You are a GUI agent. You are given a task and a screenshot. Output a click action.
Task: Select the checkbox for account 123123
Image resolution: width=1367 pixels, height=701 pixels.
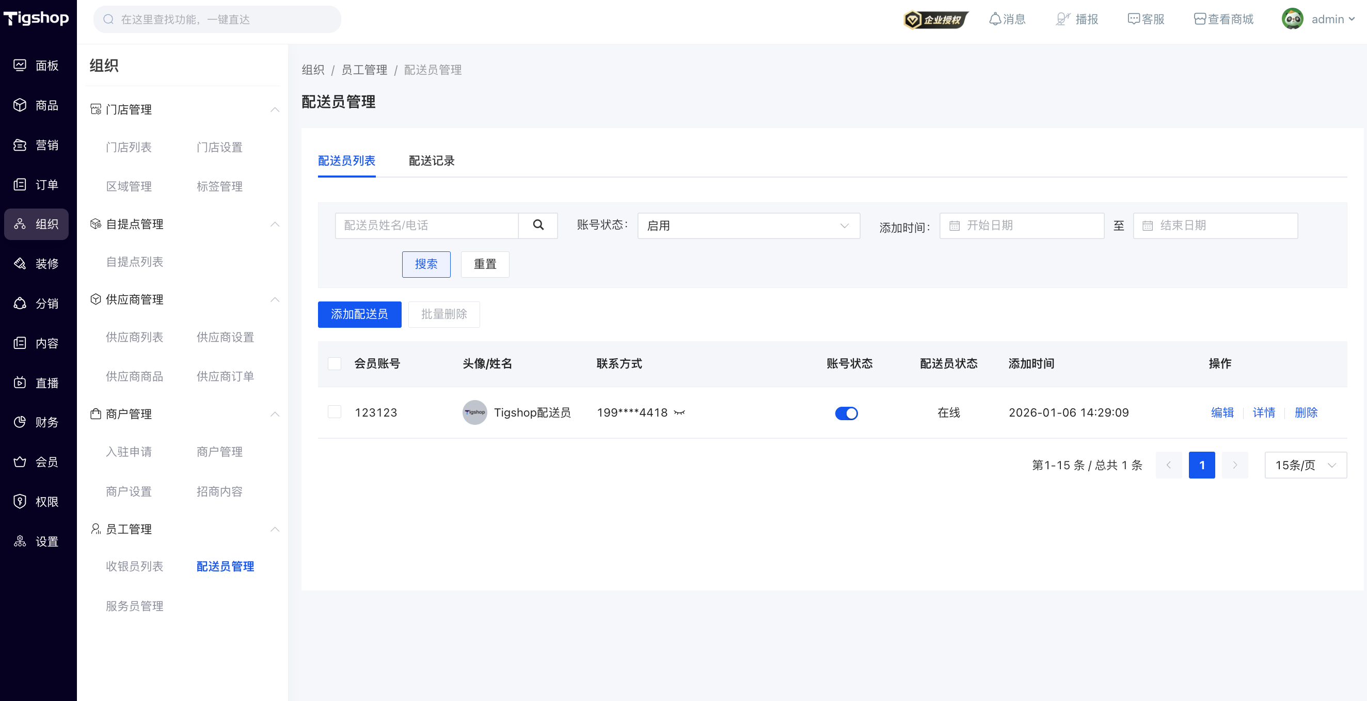pos(335,412)
